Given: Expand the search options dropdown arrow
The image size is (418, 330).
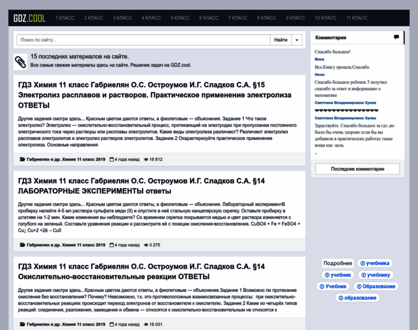Looking at the screenshot, I should pos(296,40).
